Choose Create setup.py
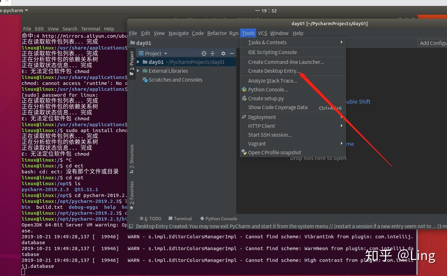Image resolution: width=447 pixels, height=276 pixels. click(293, 98)
